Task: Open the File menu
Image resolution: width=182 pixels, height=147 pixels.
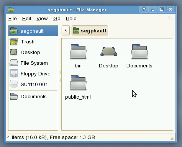Action: coord(13,19)
